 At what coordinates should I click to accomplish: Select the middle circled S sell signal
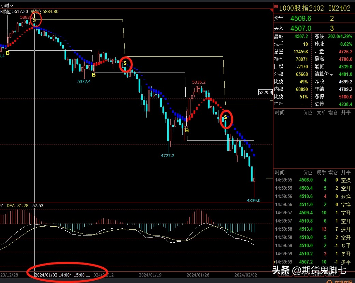point(125,63)
